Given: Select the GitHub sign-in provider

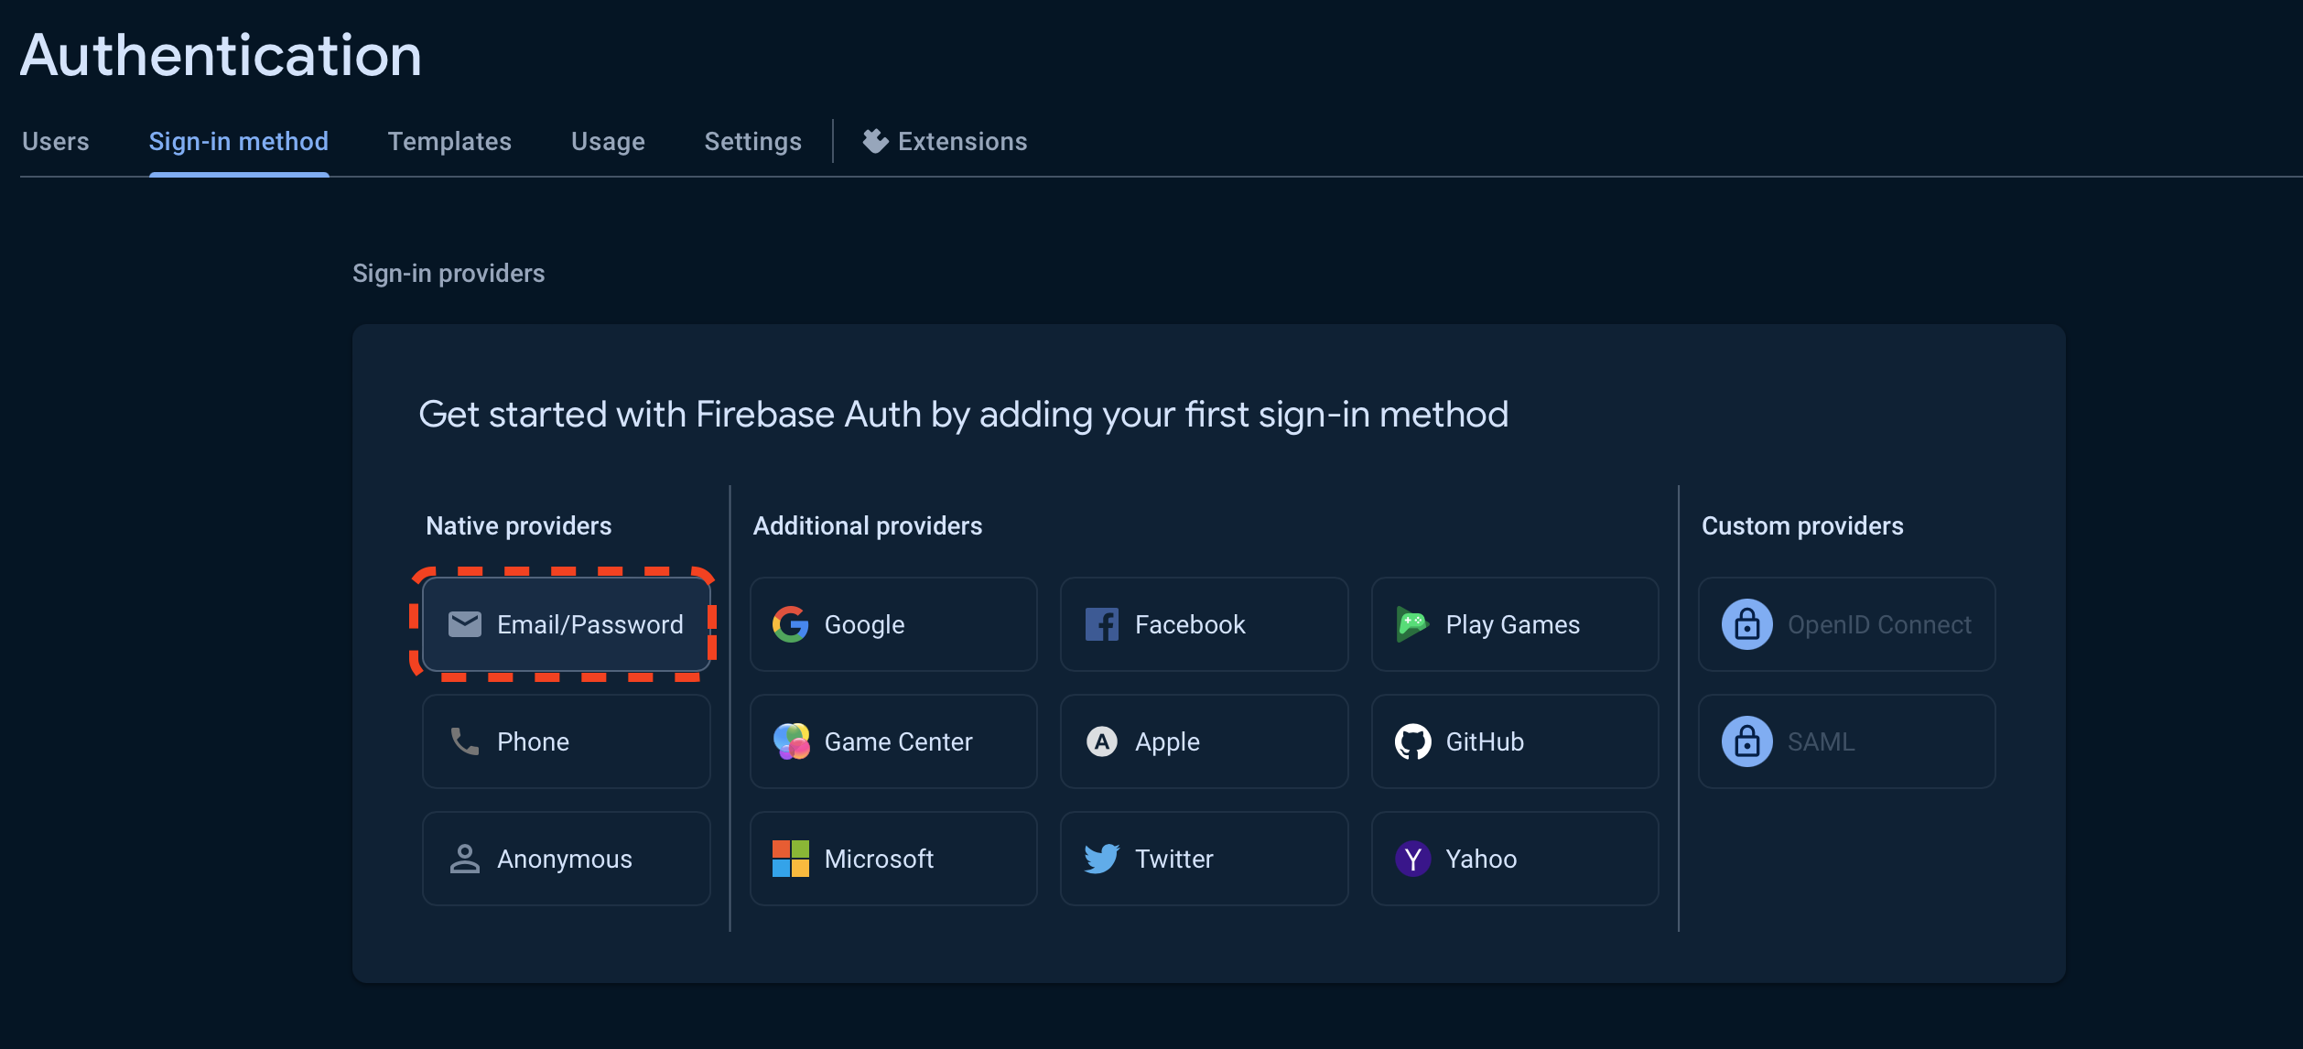Looking at the screenshot, I should coord(1514,741).
